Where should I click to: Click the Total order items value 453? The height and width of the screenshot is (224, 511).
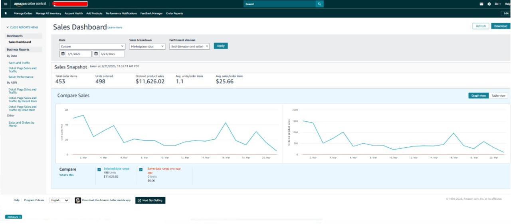[x=60, y=82]
